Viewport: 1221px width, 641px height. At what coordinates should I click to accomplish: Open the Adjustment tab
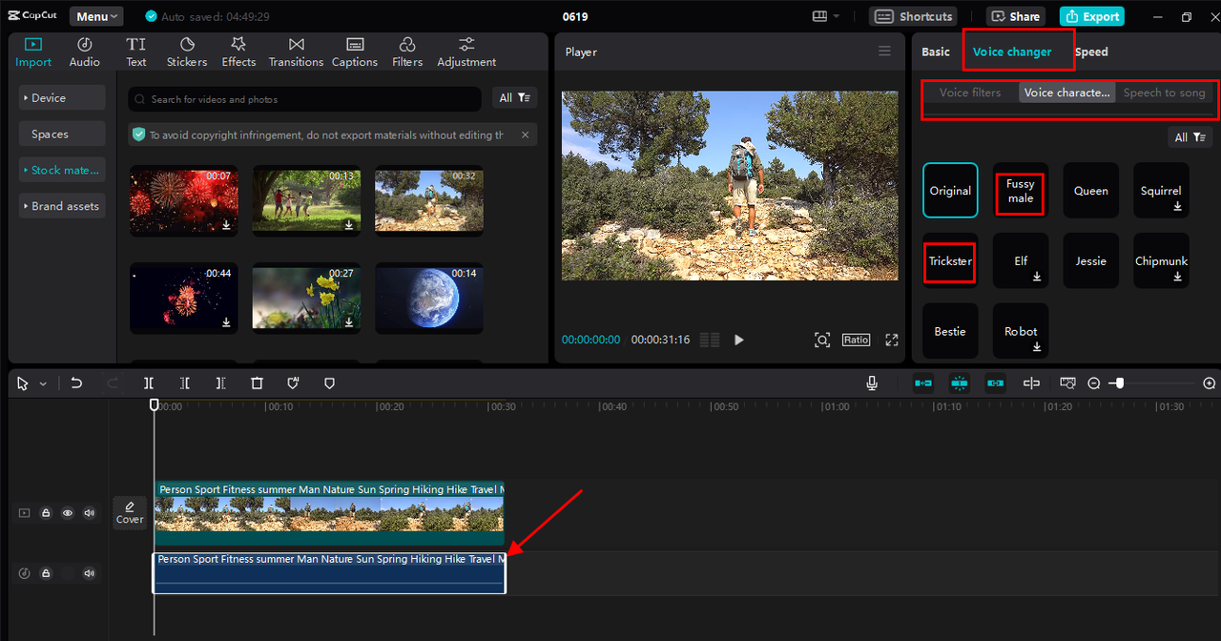(x=466, y=52)
